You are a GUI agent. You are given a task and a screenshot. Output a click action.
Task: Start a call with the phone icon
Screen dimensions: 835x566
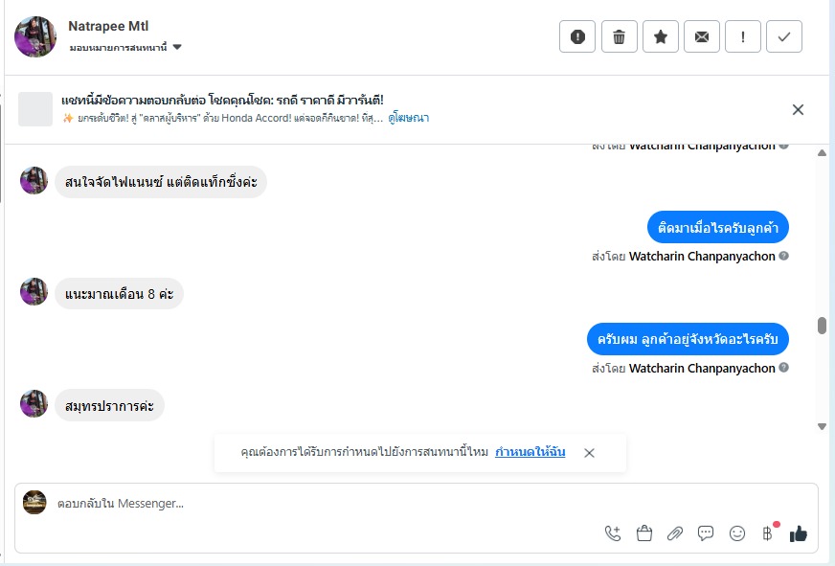(x=613, y=533)
